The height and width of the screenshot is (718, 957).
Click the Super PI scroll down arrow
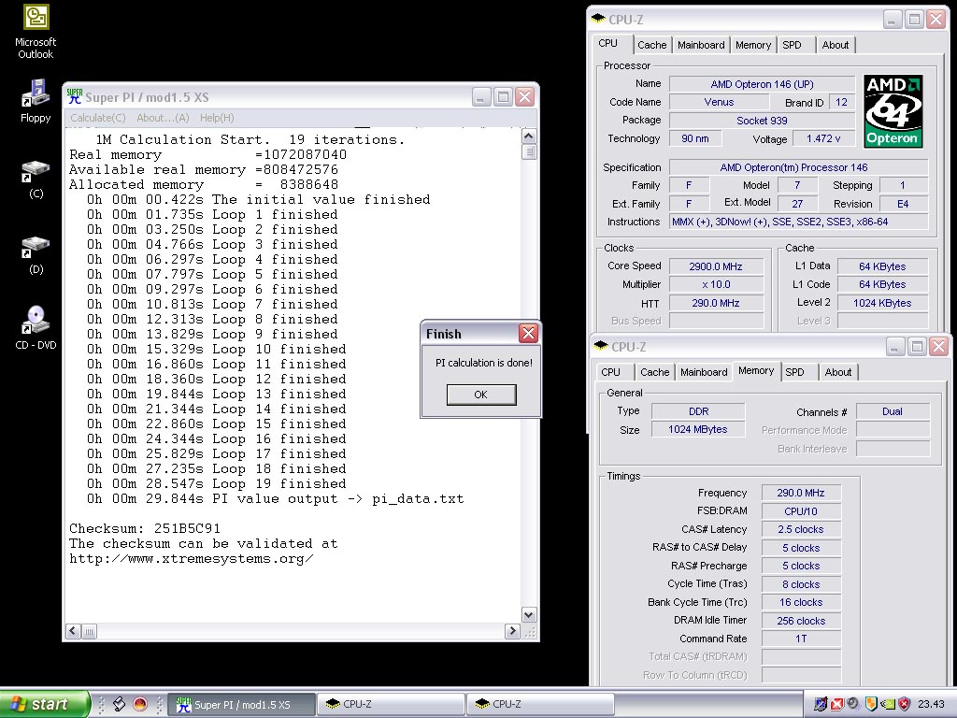click(x=529, y=615)
